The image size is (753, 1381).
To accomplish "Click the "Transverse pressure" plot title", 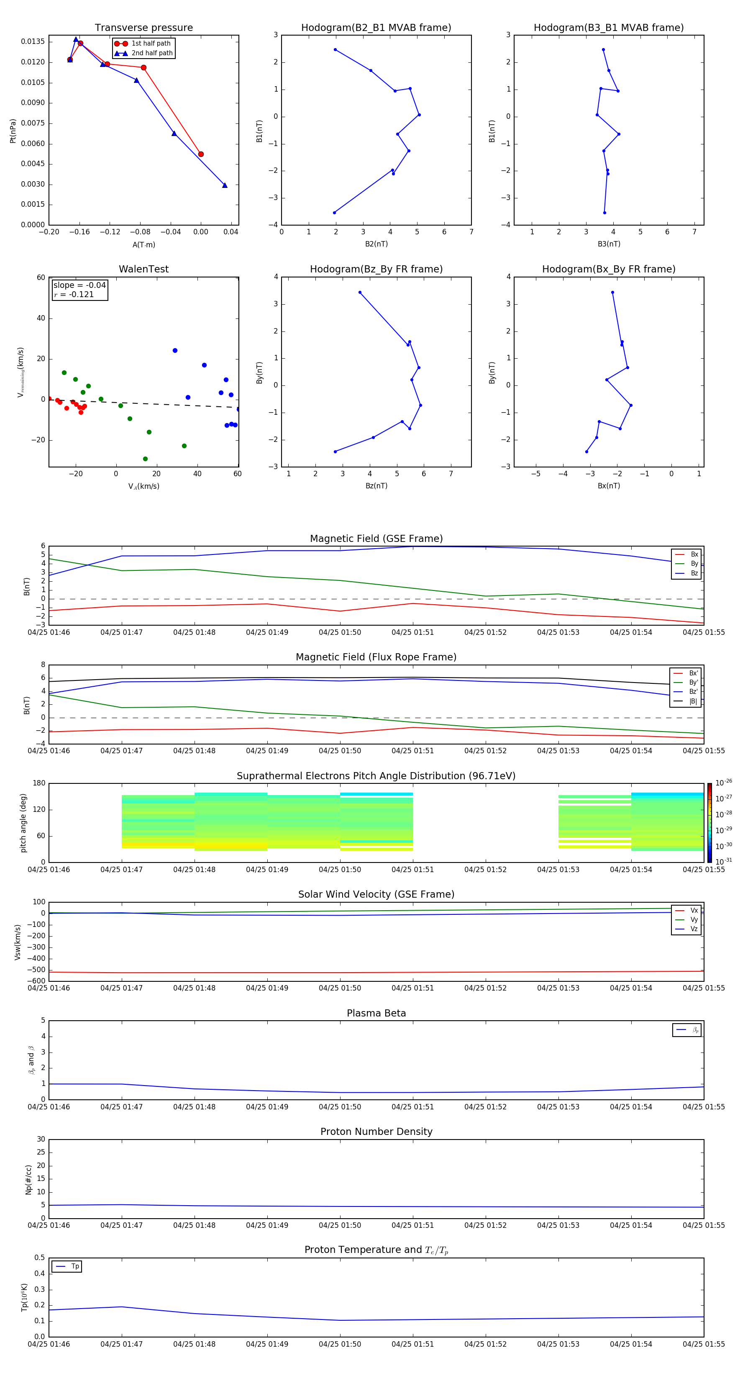I will 143,27.
